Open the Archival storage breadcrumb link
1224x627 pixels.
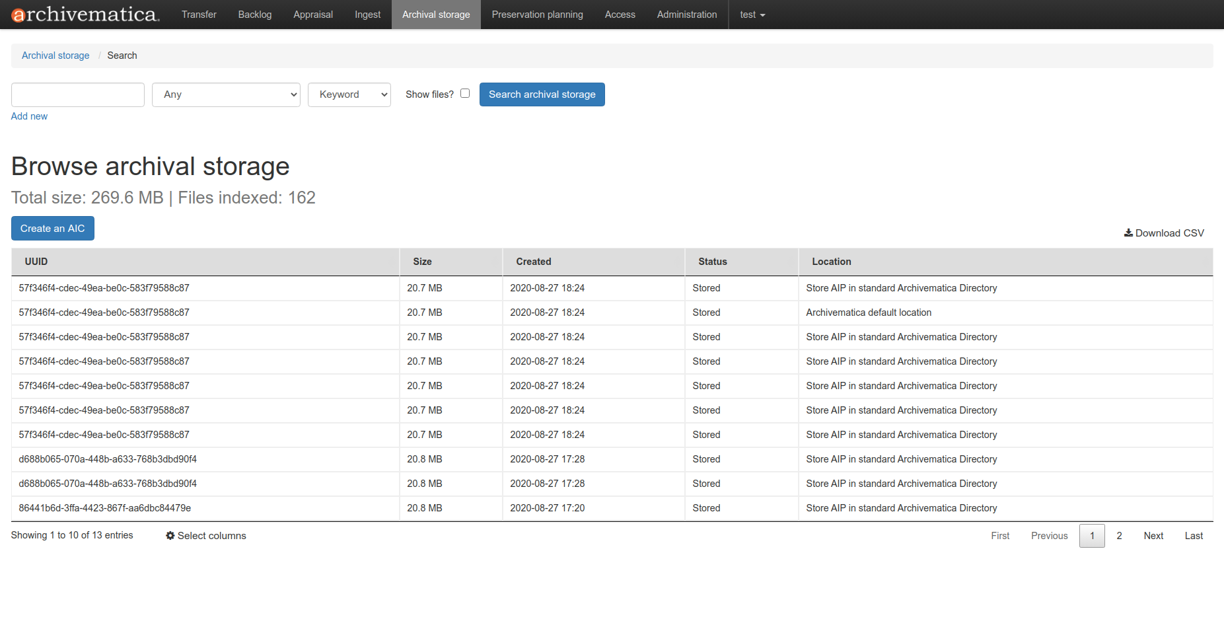click(x=55, y=55)
